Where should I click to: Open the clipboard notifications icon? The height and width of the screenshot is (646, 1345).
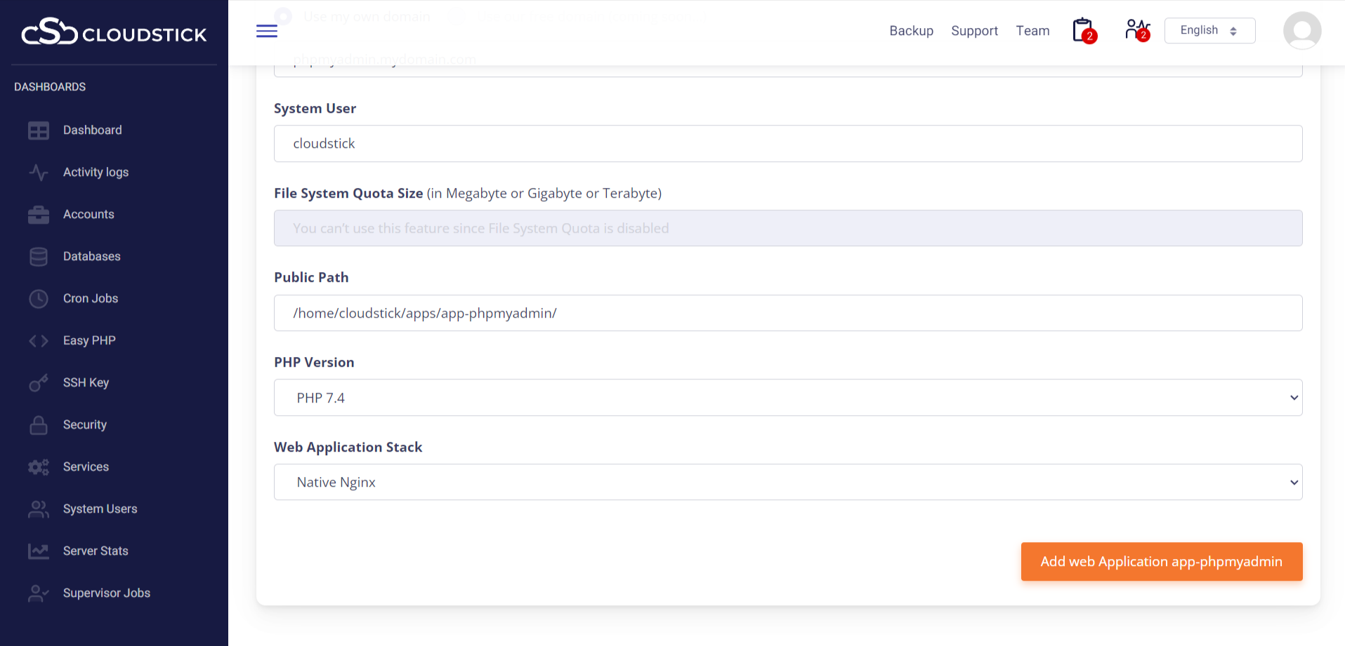point(1083,30)
